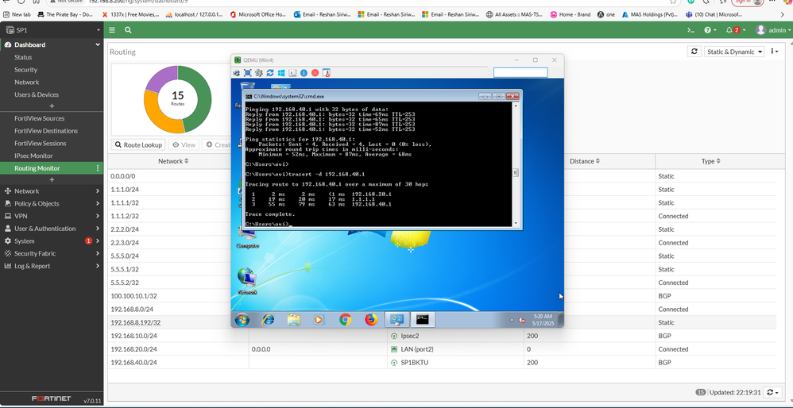
Task: Toggle the sidebar hamburger menu
Action: pos(112,30)
